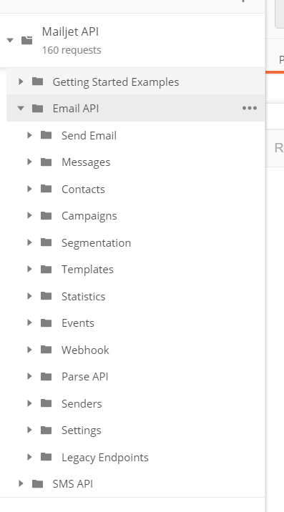Click the Webhook folder icon
This screenshot has height=512, width=284.
(46, 350)
